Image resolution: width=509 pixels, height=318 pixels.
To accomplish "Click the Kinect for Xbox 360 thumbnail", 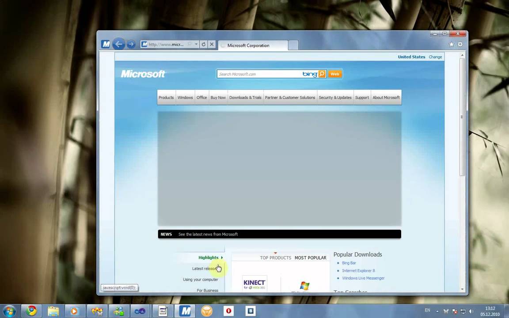I will point(254,284).
